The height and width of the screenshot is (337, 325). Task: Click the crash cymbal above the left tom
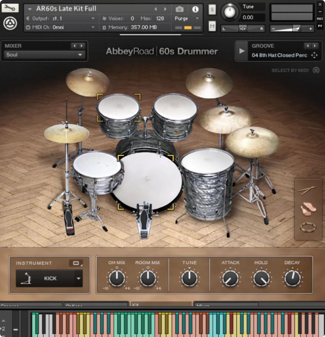tap(88, 82)
